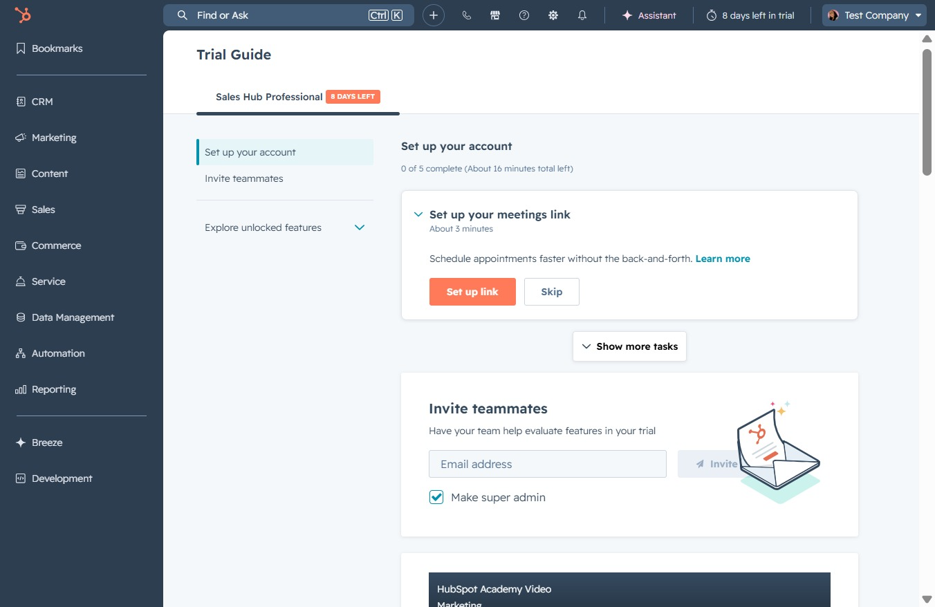935x607 pixels.
Task: Expand the Test Company account dropdown arrow
Action: (x=918, y=15)
